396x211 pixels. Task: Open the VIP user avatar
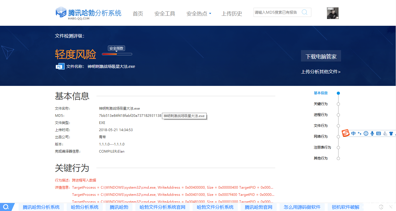pyautogui.click(x=333, y=13)
